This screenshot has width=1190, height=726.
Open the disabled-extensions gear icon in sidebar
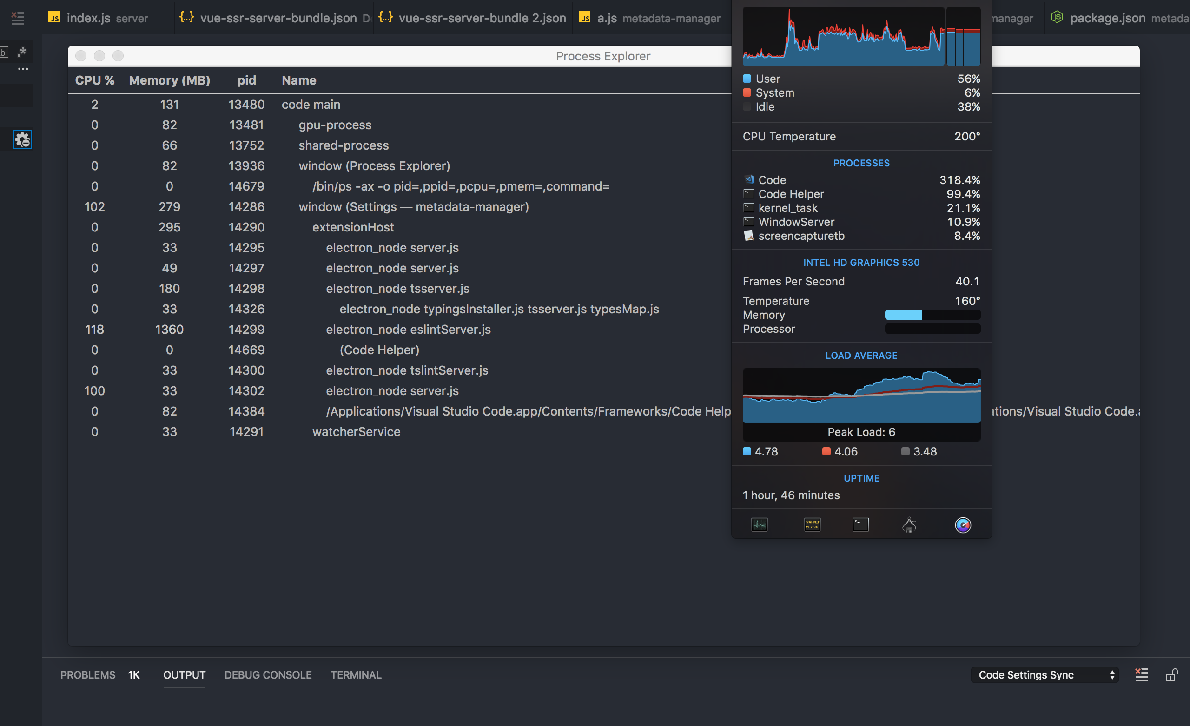(x=22, y=139)
